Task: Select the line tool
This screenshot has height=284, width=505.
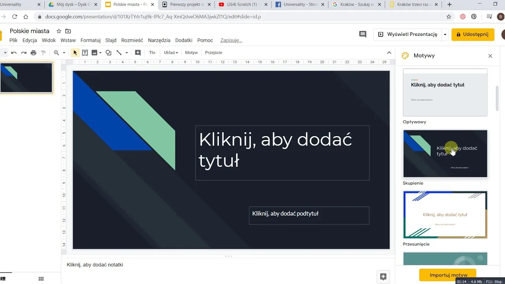Action: click(x=119, y=52)
